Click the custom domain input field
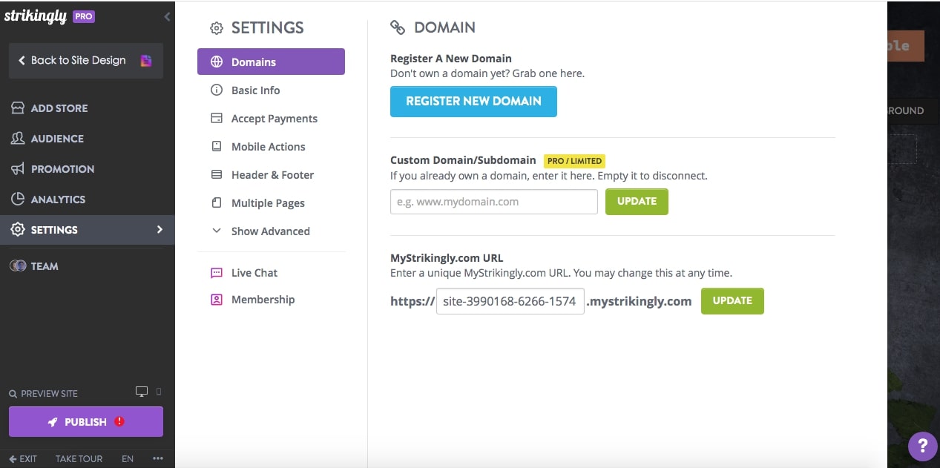The image size is (940, 468). [x=493, y=201]
